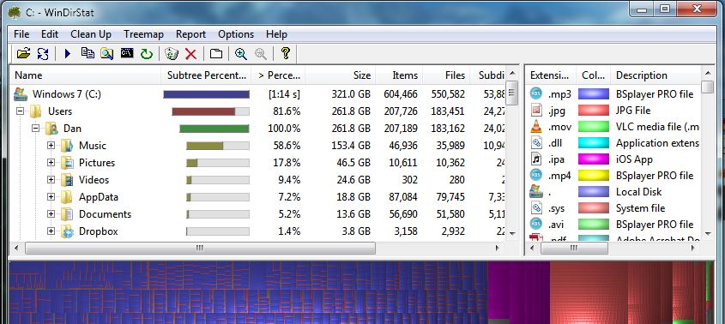725x324 pixels.
Task: Open the Report menu
Action: [x=190, y=34]
